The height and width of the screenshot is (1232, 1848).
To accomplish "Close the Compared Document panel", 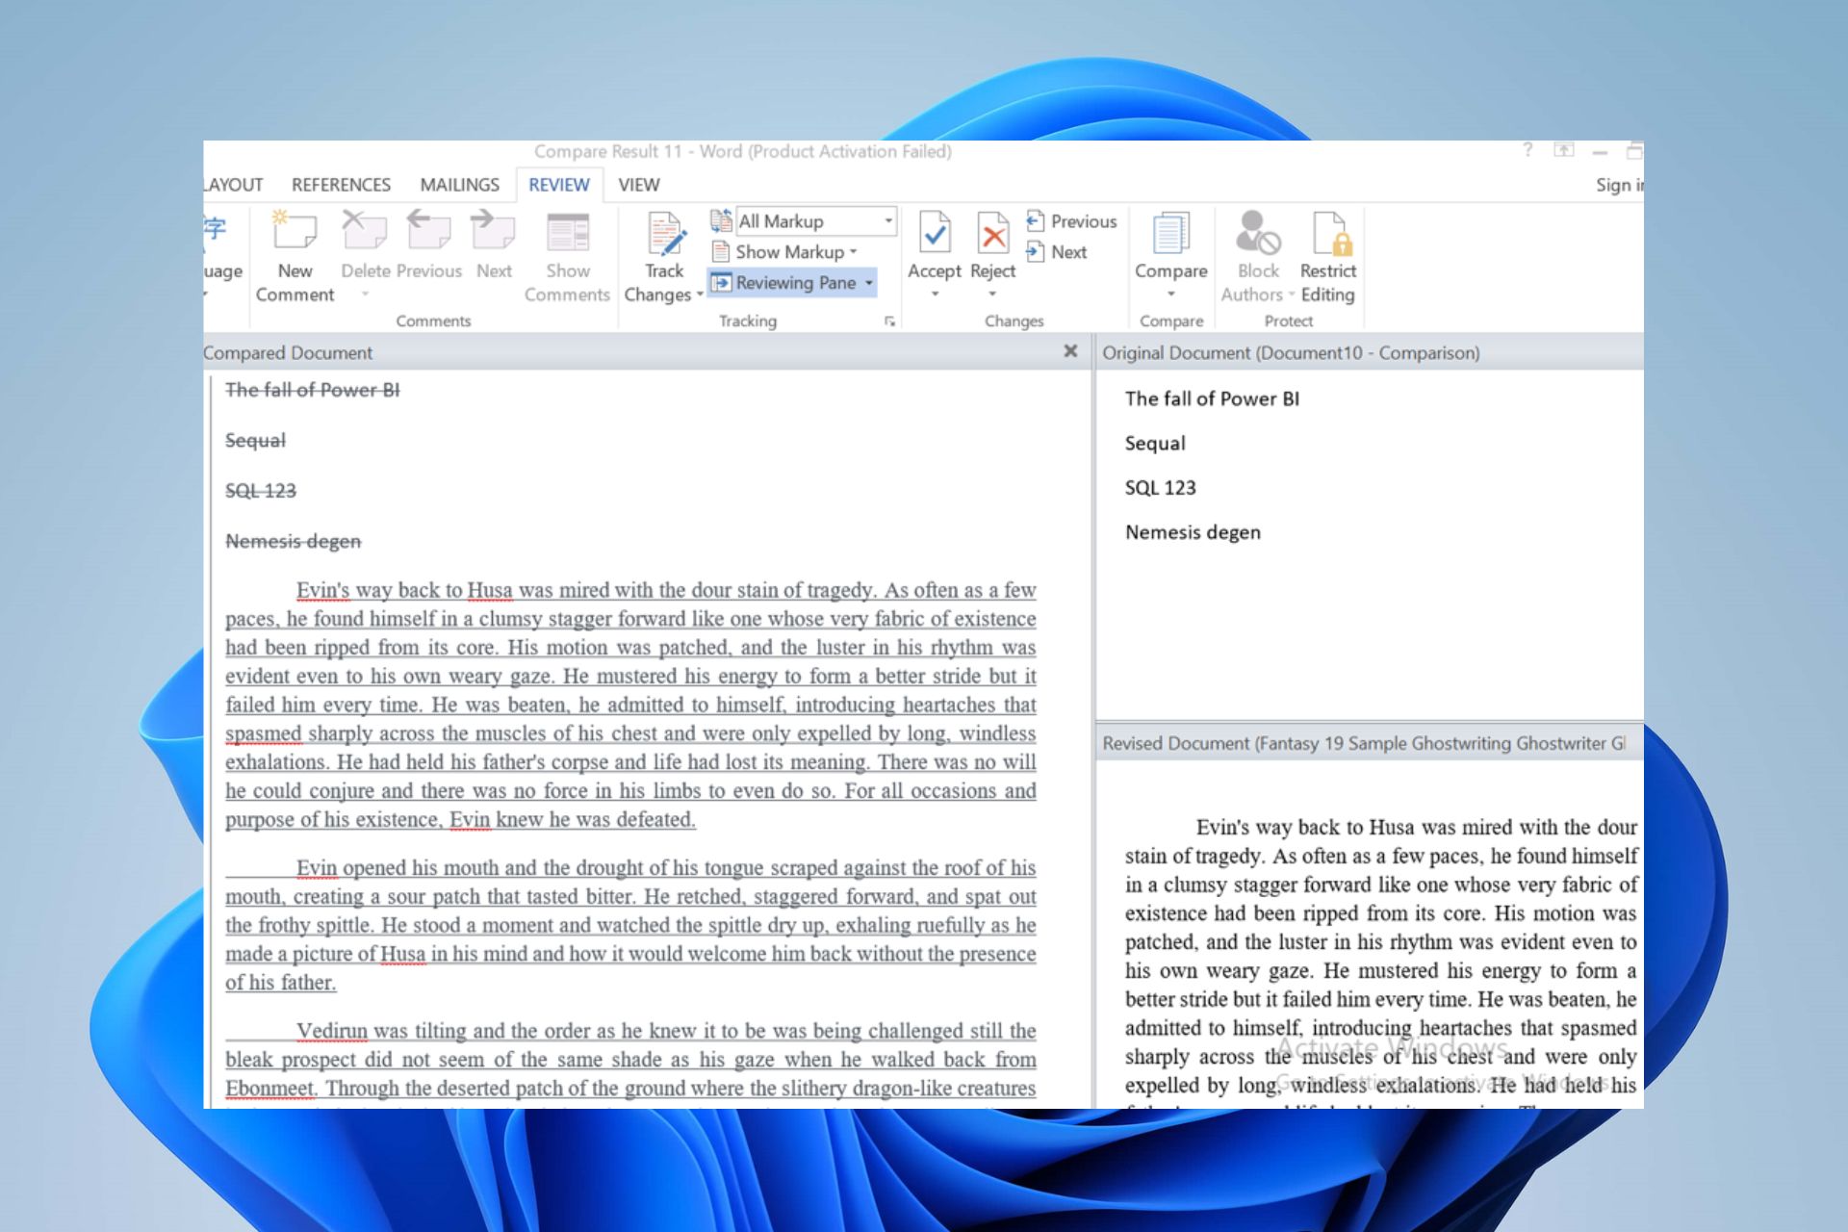I will [1069, 350].
